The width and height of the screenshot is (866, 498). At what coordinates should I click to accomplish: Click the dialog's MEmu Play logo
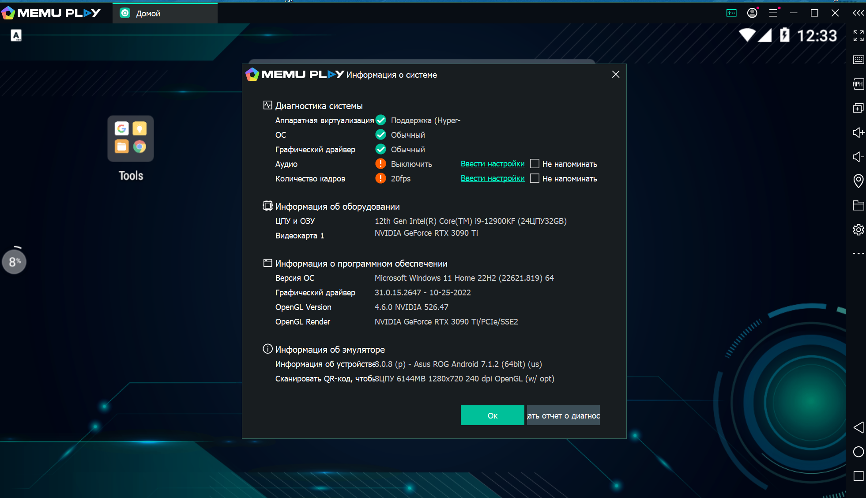295,74
